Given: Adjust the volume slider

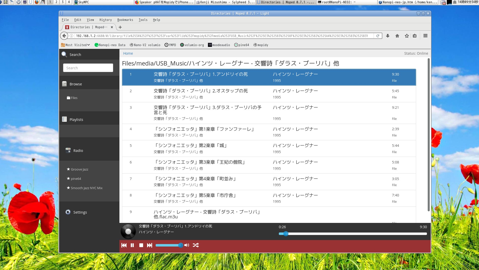Looking at the screenshot, I should tap(168, 245).
